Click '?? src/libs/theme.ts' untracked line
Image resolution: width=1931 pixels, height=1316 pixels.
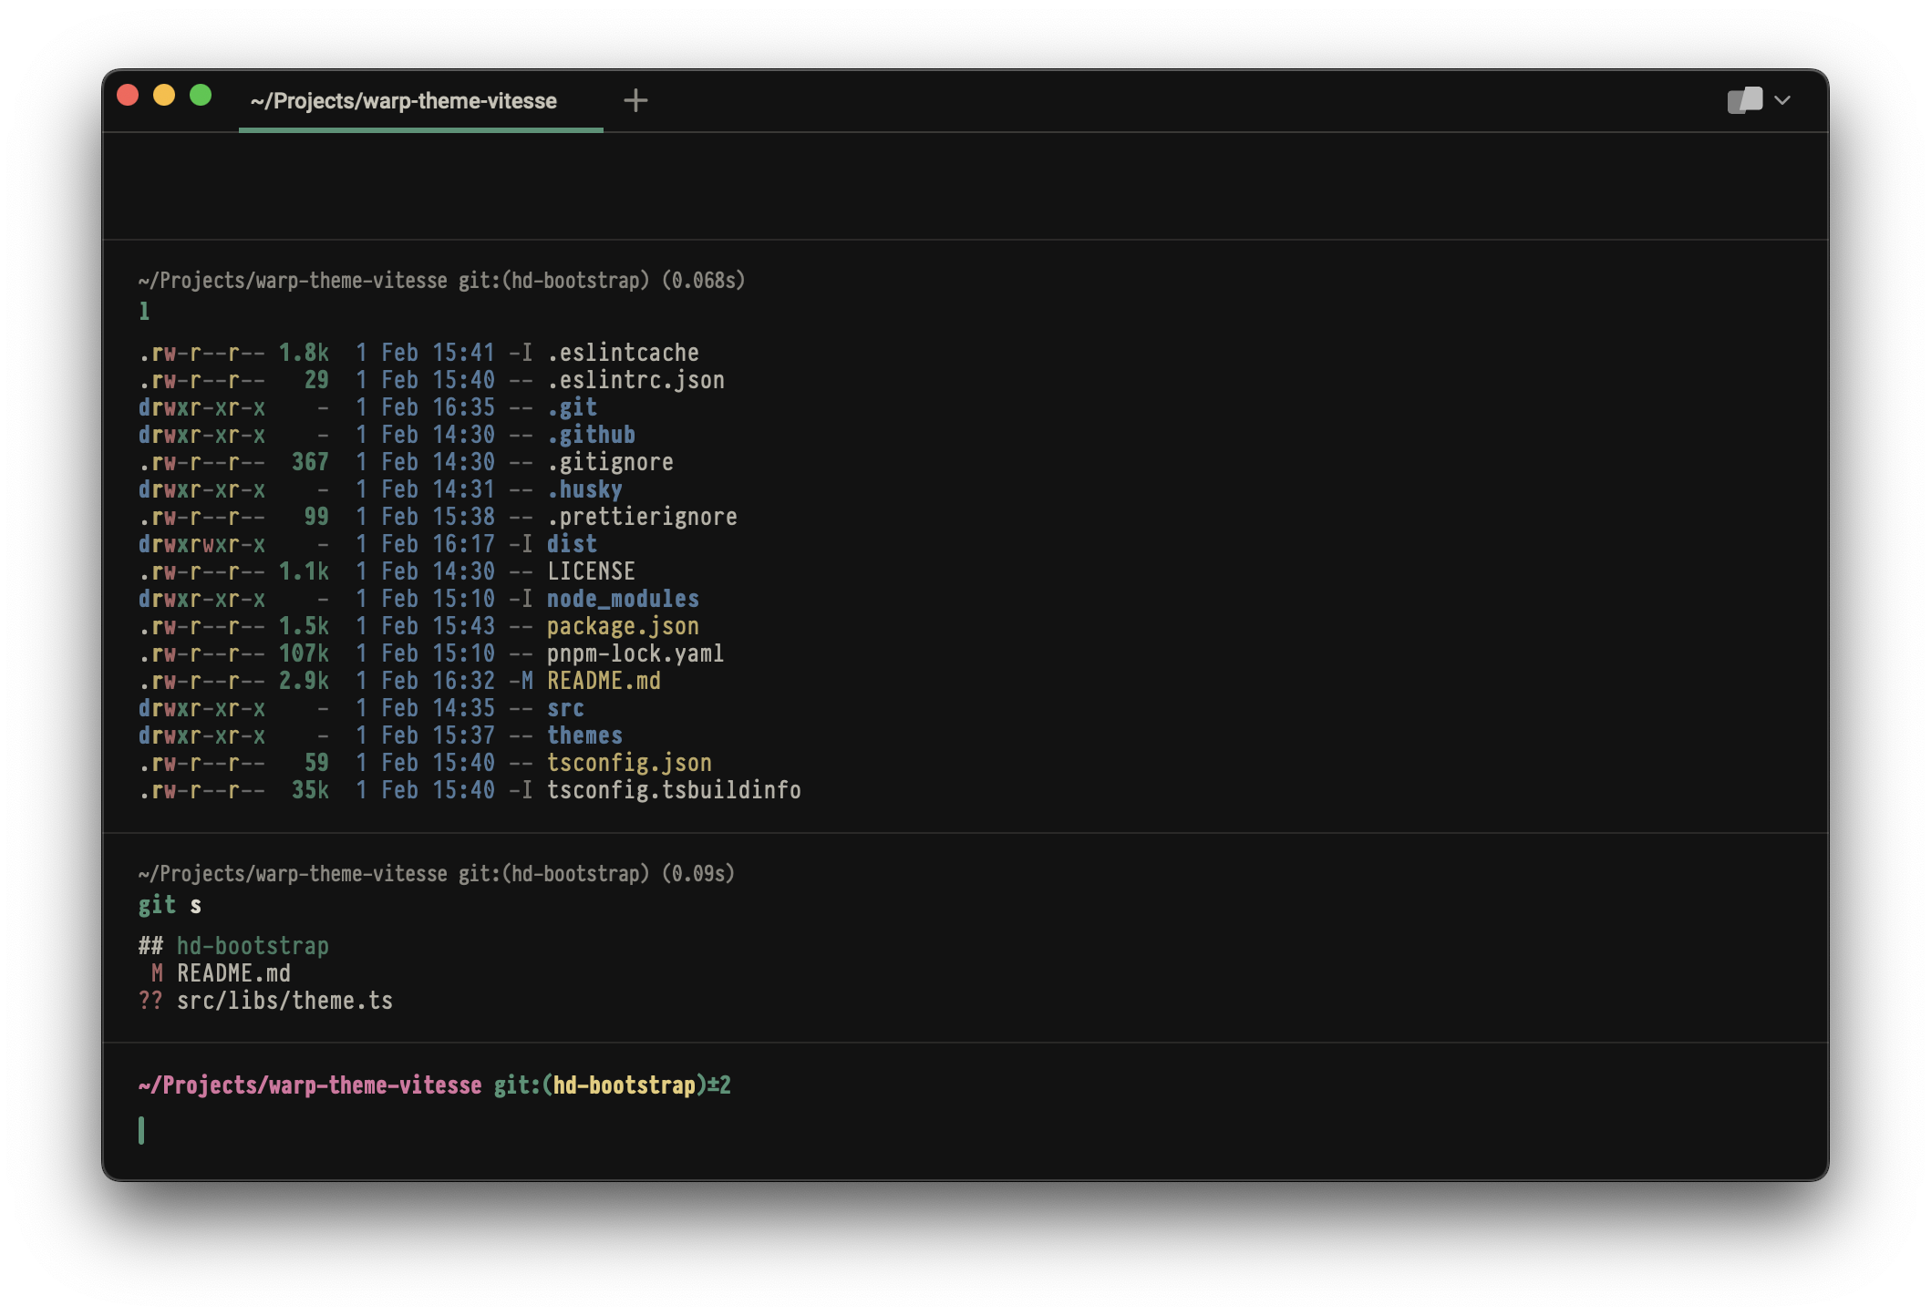(265, 1001)
